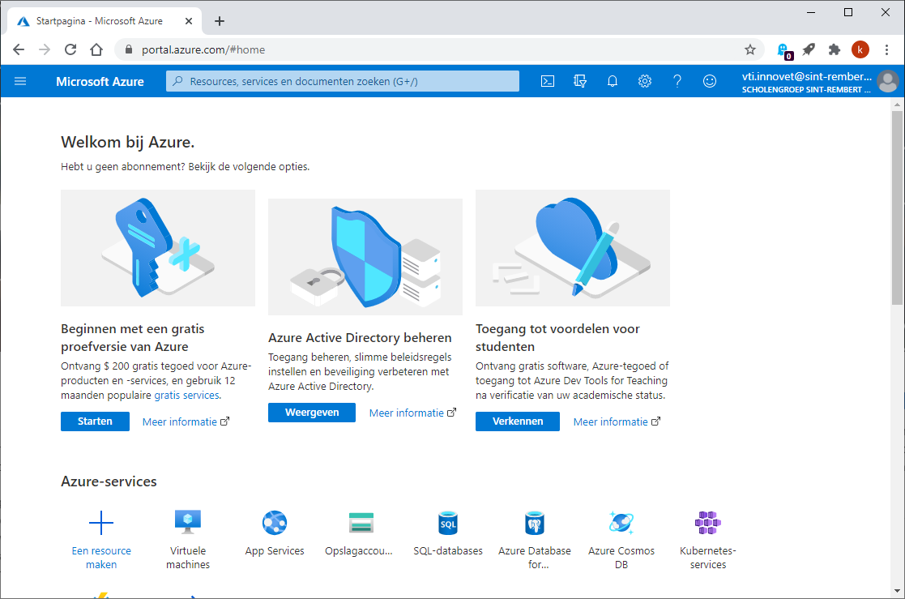Click the Verkennen button
The height and width of the screenshot is (599, 905).
click(518, 421)
